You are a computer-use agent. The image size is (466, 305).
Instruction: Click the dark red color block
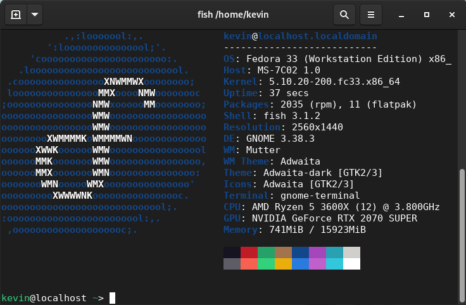249,252
